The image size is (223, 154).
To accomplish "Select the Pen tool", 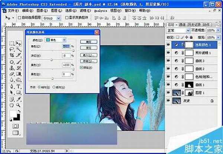I will 12,86.
